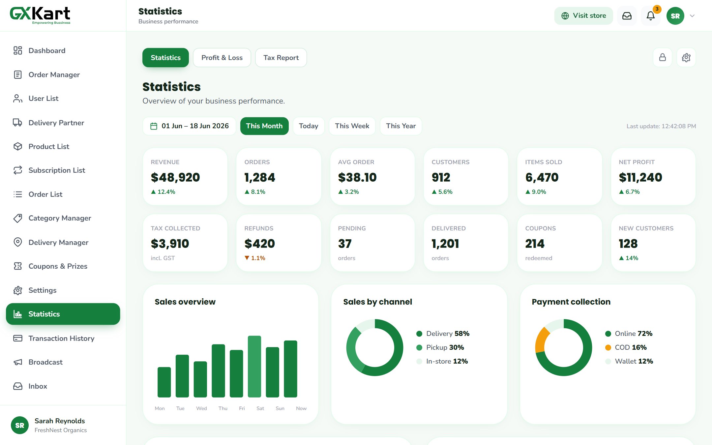The height and width of the screenshot is (445, 712).
Task: Switch to Tax Report tab
Action: tap(281, 57)
